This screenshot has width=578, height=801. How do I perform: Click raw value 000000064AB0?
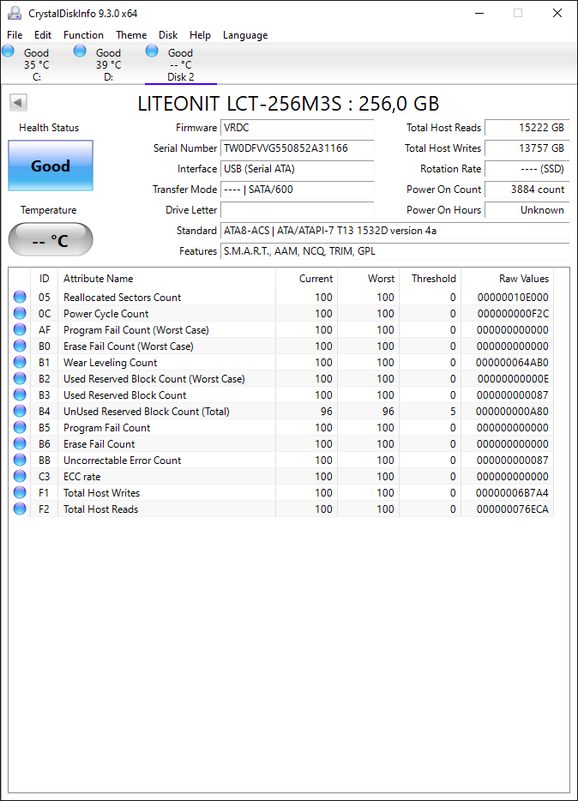(512, 363)
